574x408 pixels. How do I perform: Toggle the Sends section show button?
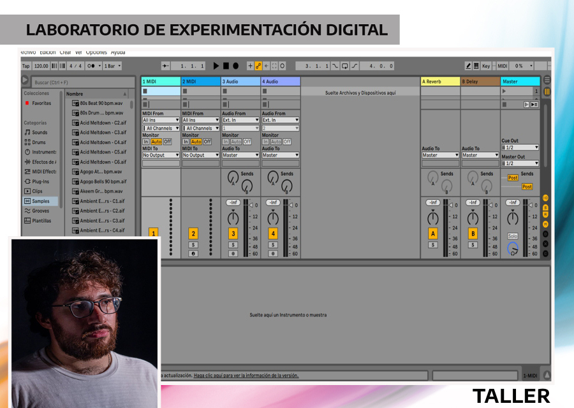click(x=545, y=208)
